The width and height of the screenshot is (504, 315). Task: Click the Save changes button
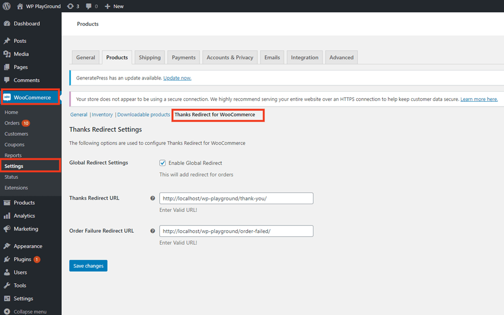tap(89, 266)
